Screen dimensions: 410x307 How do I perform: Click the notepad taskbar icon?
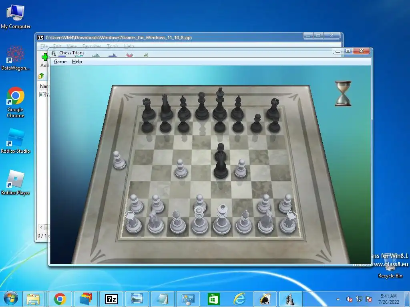[163, 299]
